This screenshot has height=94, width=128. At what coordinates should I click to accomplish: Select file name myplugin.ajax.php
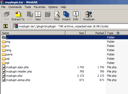[x=17, y=67]
